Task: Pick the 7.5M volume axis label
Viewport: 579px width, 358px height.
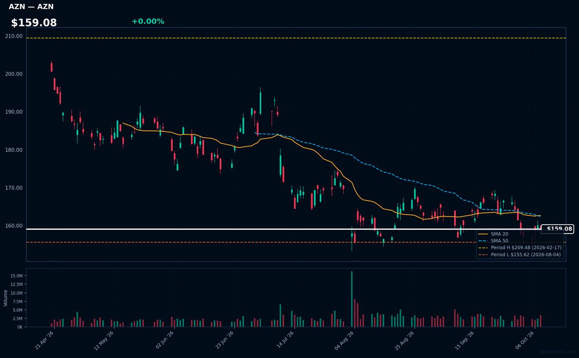Action: (x=17, y=302)
